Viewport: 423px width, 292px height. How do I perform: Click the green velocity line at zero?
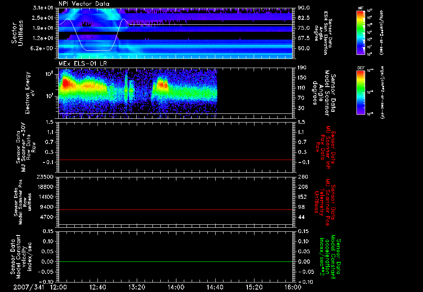click(176, 261)
